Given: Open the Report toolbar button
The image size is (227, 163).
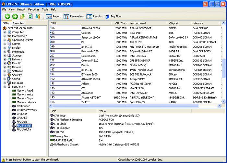Looking at the screenshot, I should click(54, 16).
